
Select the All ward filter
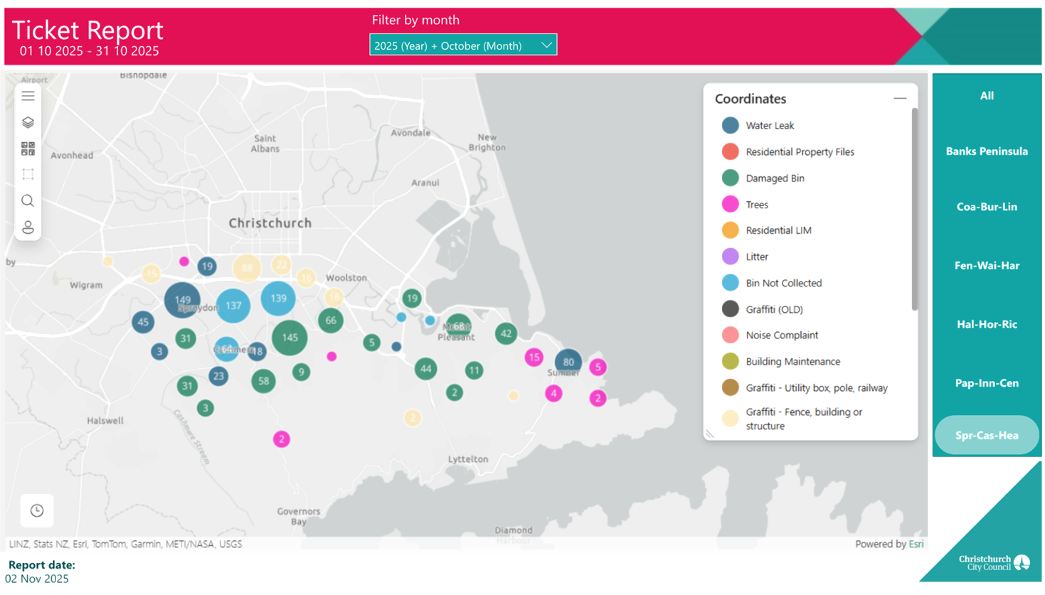(x=987, y=96)
